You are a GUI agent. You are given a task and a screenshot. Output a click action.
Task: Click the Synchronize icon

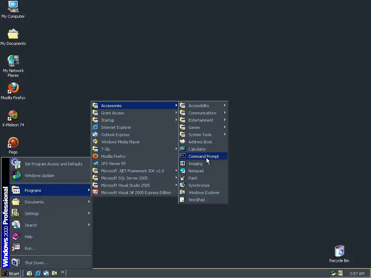(x=183, y=185)
